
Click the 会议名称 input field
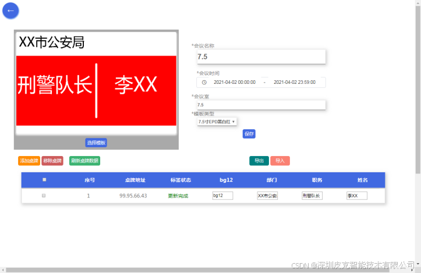tap(261, 57)
